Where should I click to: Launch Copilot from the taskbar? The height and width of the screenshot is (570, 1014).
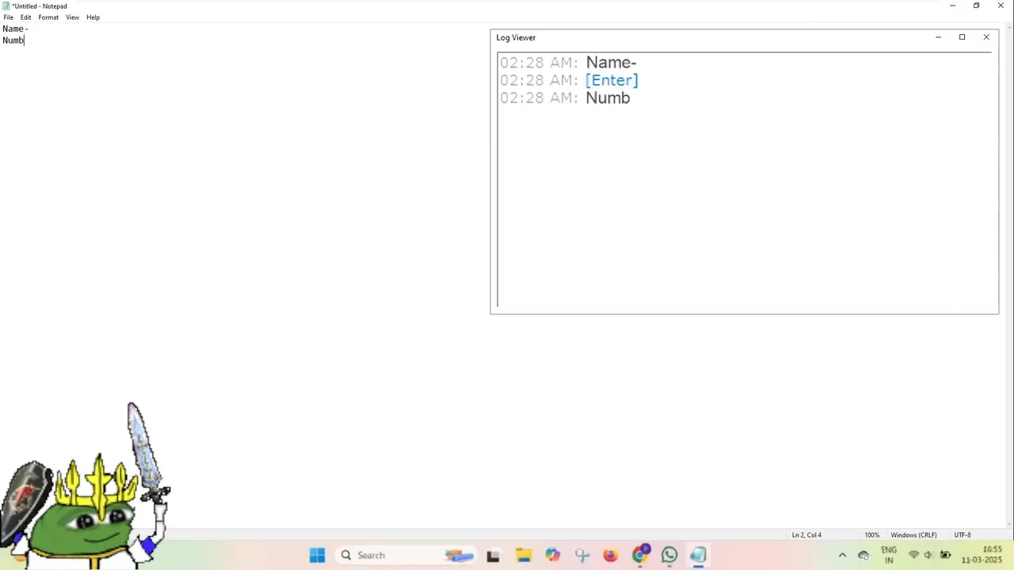tap(552, 556)
